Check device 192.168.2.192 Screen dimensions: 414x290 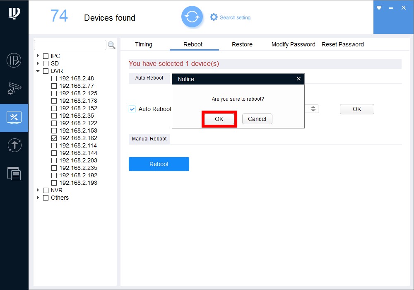[x=54, y=175]
